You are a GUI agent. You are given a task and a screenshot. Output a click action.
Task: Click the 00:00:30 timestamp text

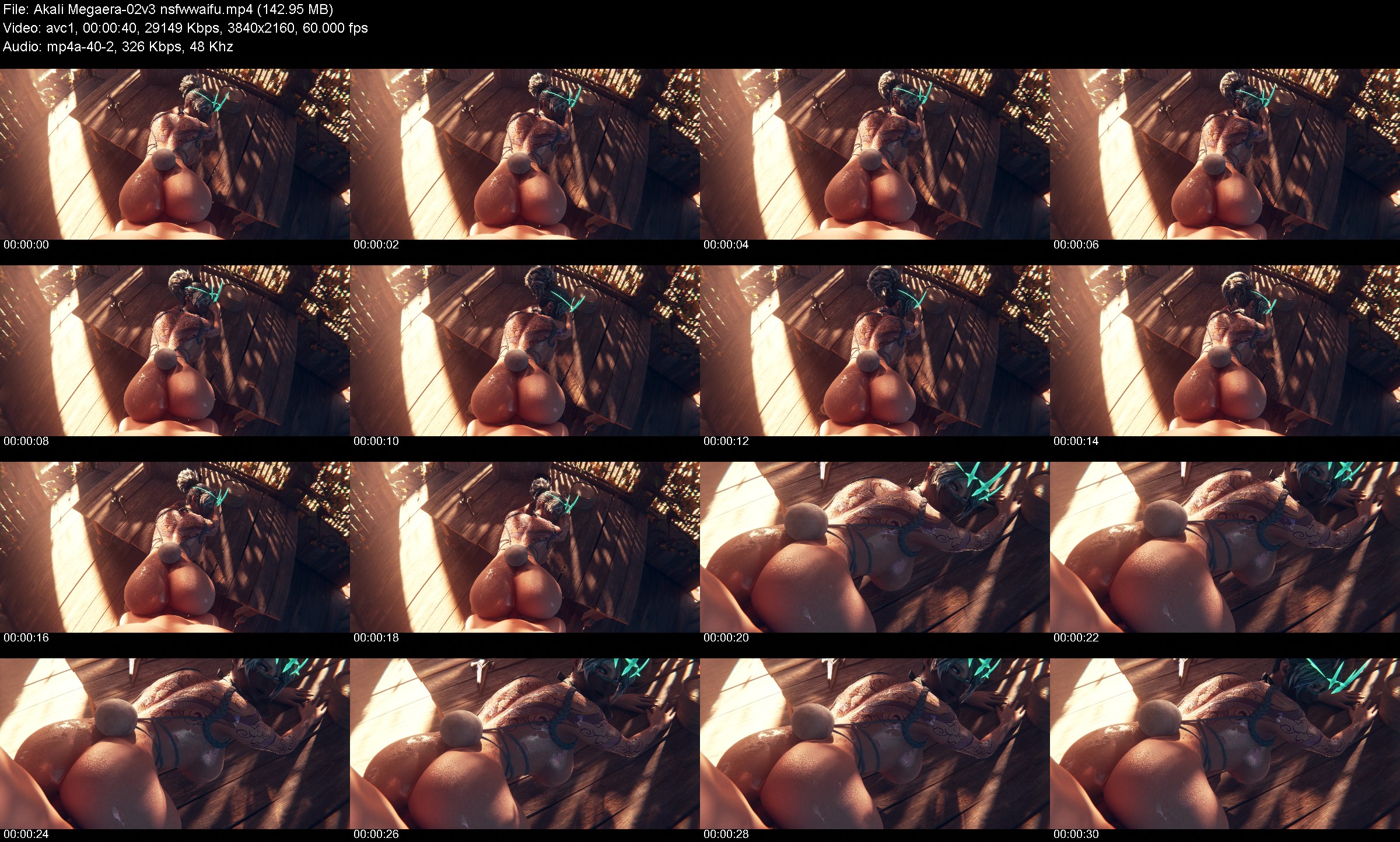(x=1076, y=834)
